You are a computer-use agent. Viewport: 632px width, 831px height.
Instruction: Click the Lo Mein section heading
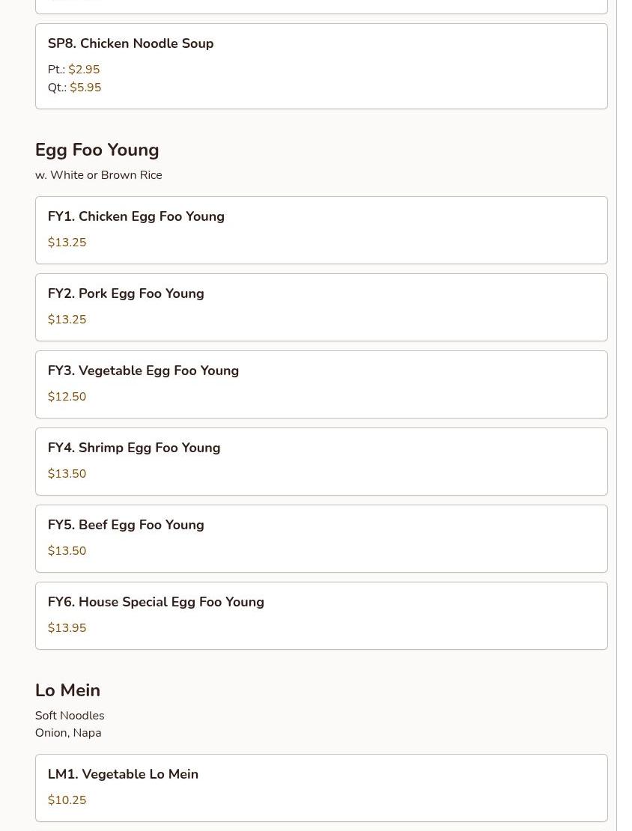pos(67,690)
